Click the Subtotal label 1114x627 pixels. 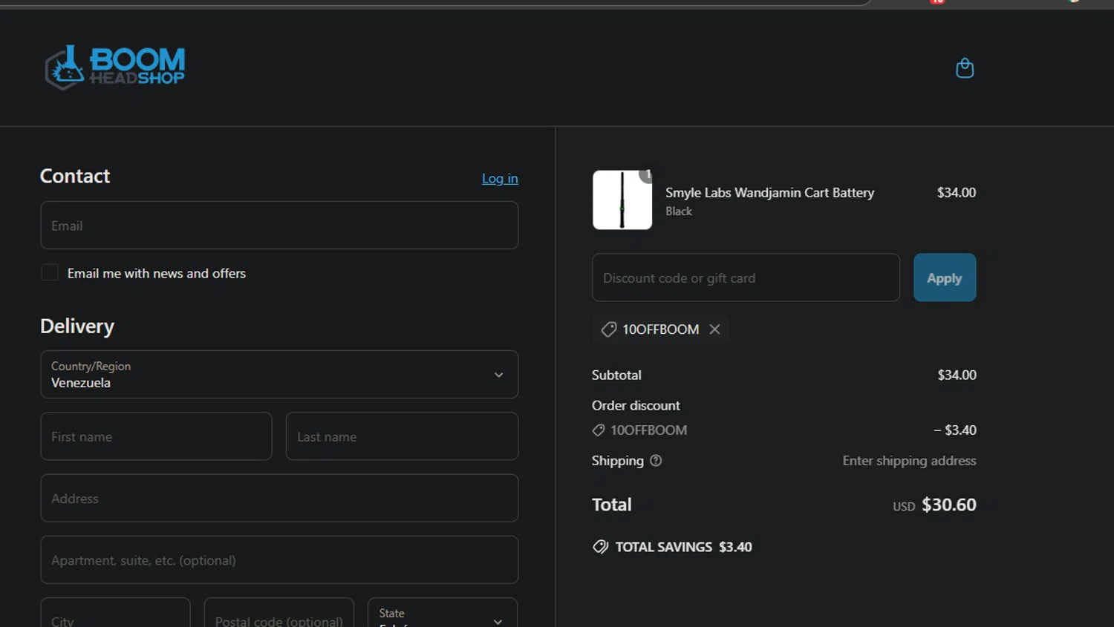point(616,375)
